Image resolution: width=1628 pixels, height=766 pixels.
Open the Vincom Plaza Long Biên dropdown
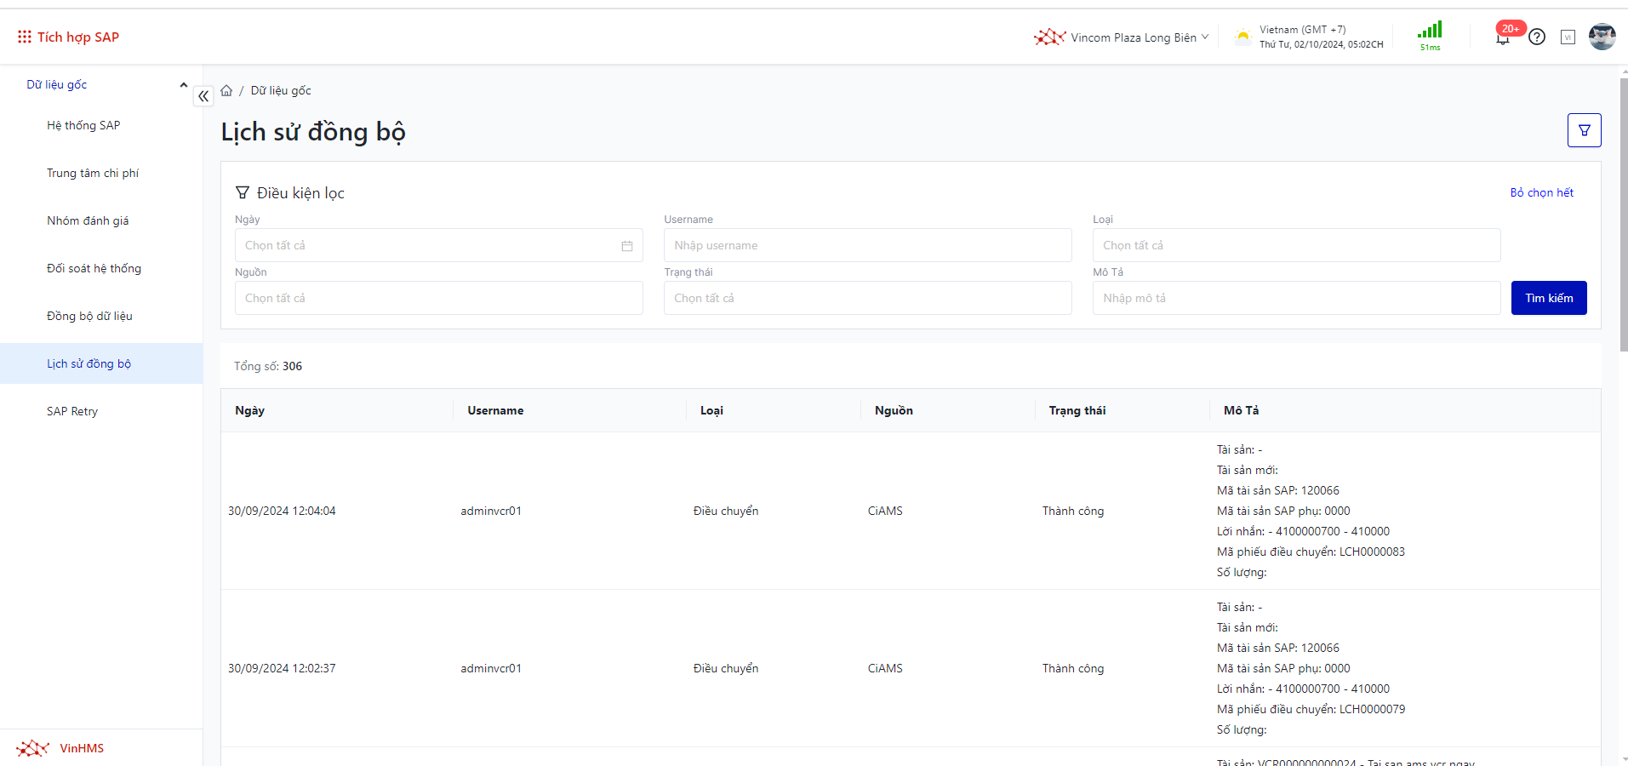1122,37
